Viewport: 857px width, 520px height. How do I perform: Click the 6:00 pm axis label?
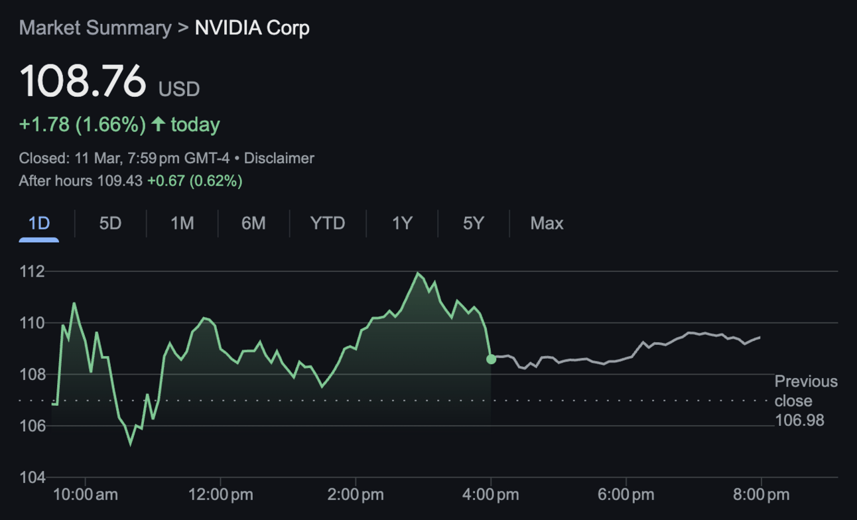pos(626,495)
